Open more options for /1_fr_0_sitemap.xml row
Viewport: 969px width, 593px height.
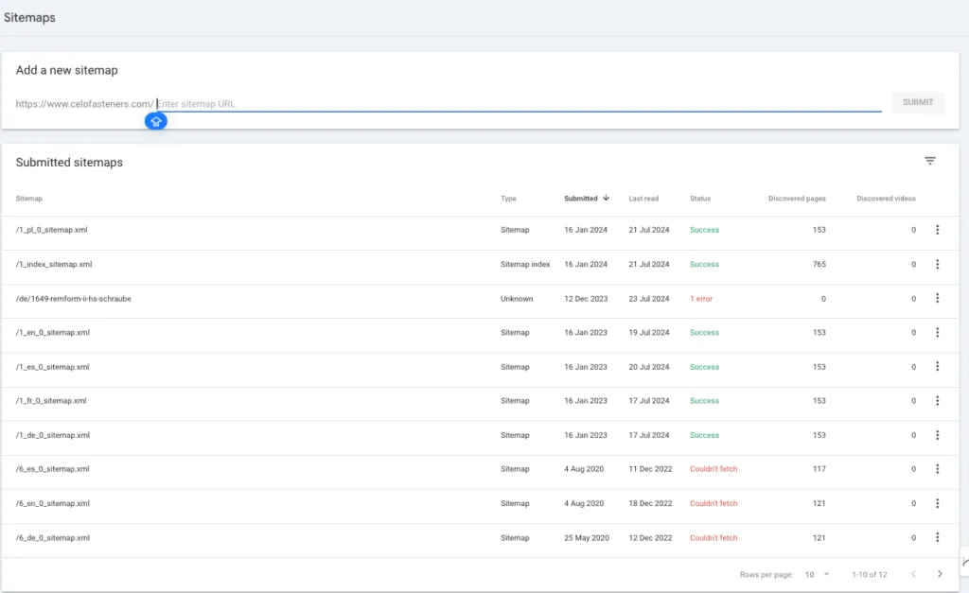[x=937, y=401]
